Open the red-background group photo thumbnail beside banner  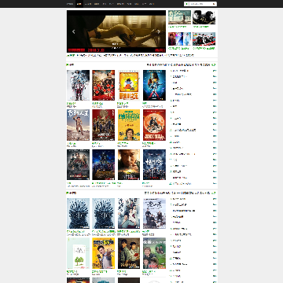click(204, 39)
